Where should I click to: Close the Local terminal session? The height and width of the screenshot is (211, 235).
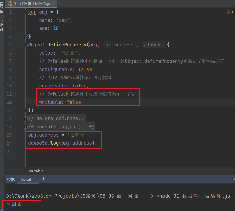pos(34,179)
